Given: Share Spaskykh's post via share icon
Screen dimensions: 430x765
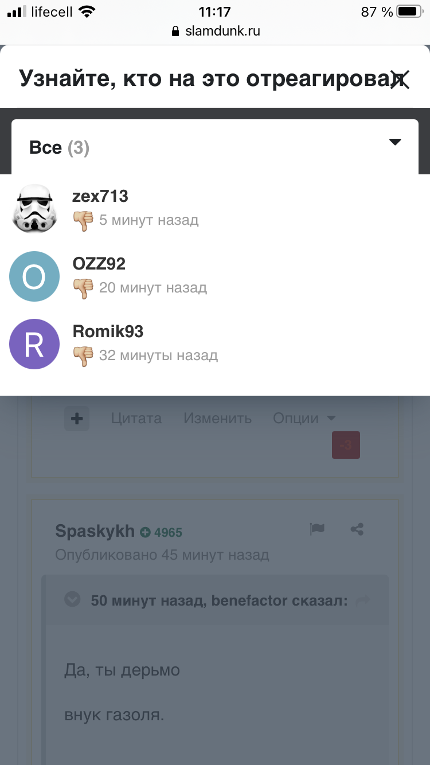Looking at the screenshot, I should (357, 529).
